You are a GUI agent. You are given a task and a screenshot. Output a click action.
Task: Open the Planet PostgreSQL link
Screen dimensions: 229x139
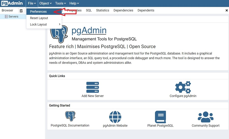pos(160,125)
